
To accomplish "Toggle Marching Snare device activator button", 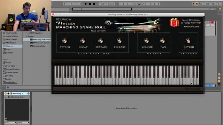I will [x=6, y=93].
